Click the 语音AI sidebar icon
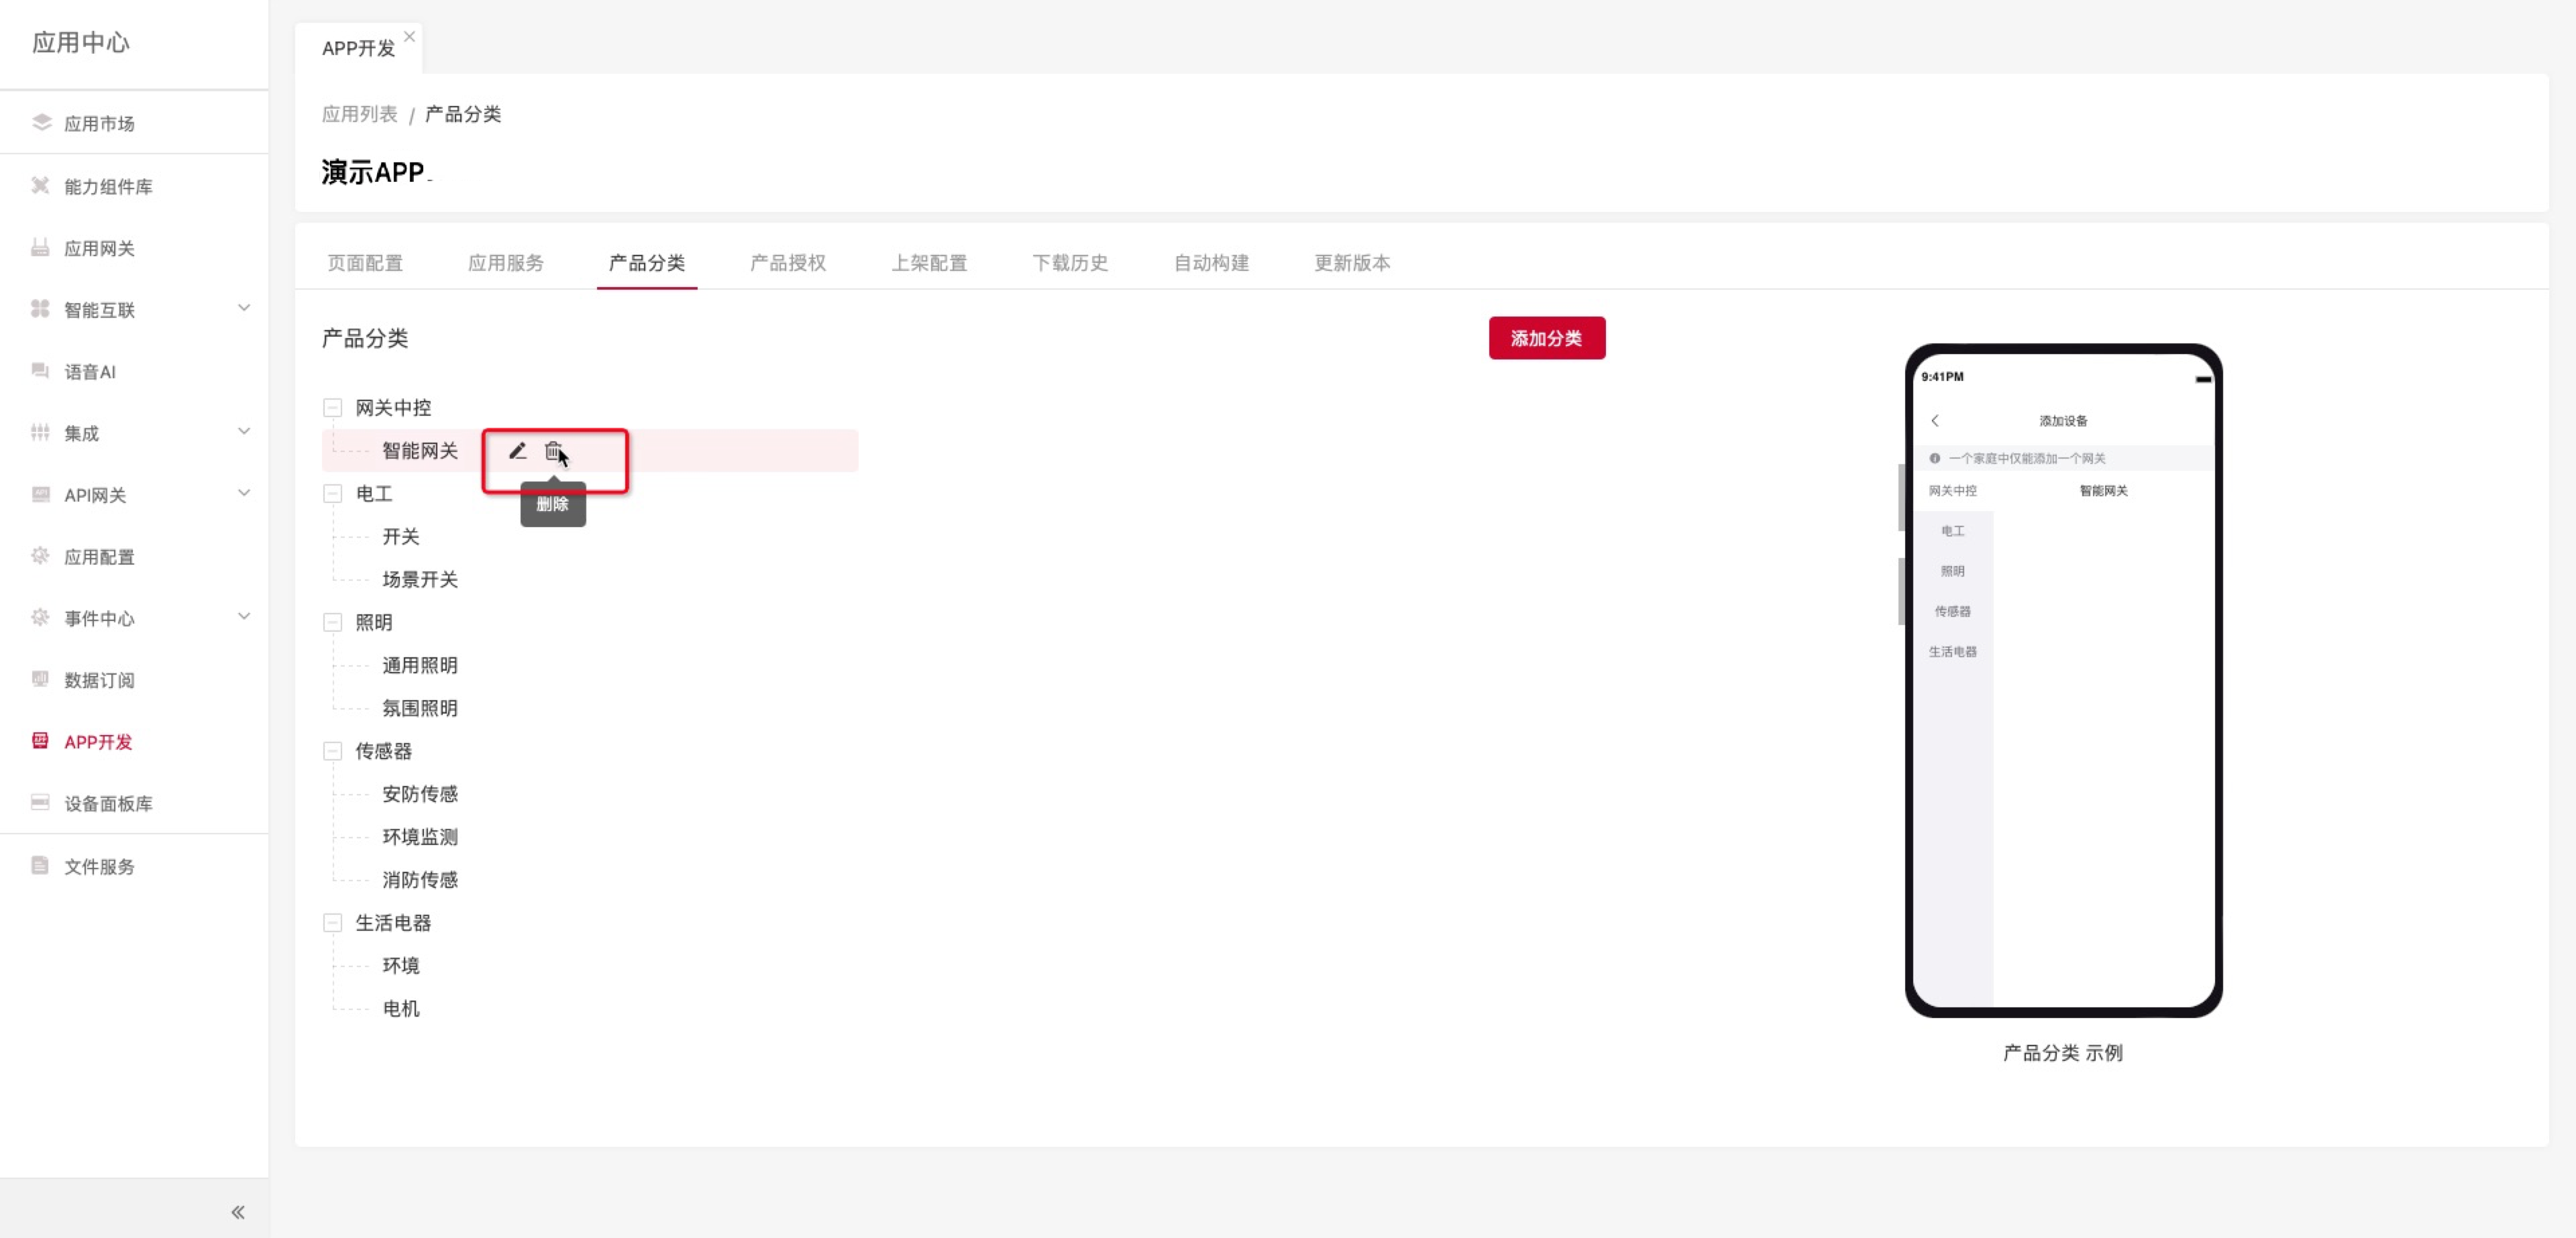2576x1238 pixels. (x=41, y=371)
